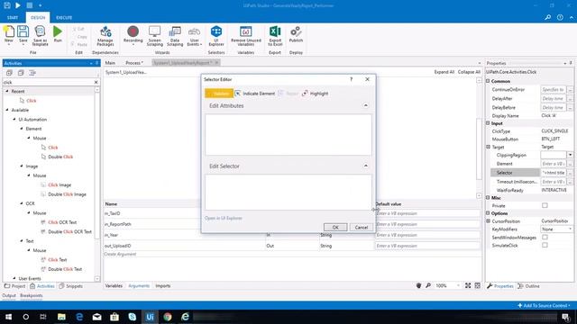Screen dimensions: 577x324
Task: Open Data Scraping wizard
Action: pos(175,36)
